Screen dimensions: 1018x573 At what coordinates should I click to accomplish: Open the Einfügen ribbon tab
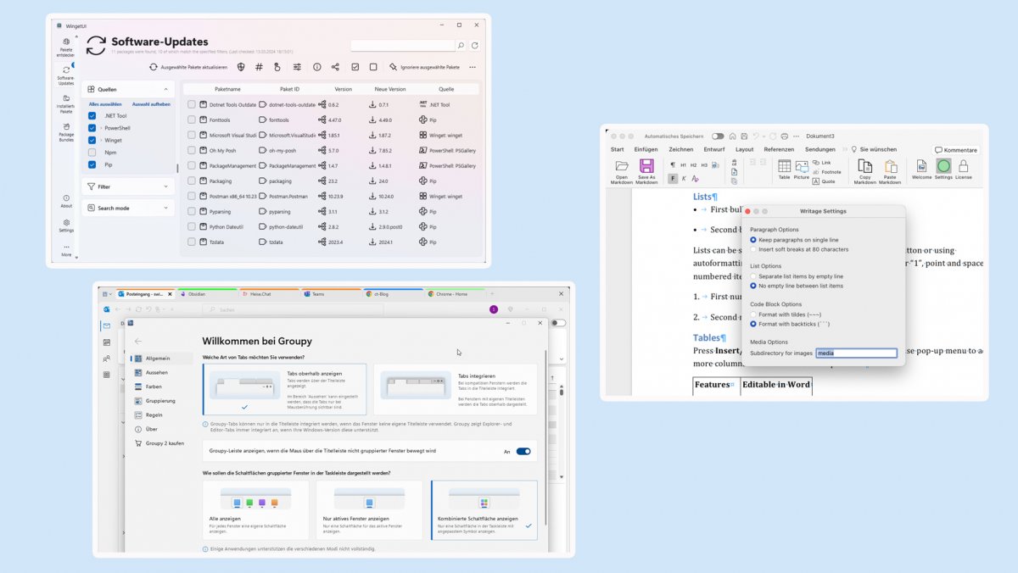(646, 149)
